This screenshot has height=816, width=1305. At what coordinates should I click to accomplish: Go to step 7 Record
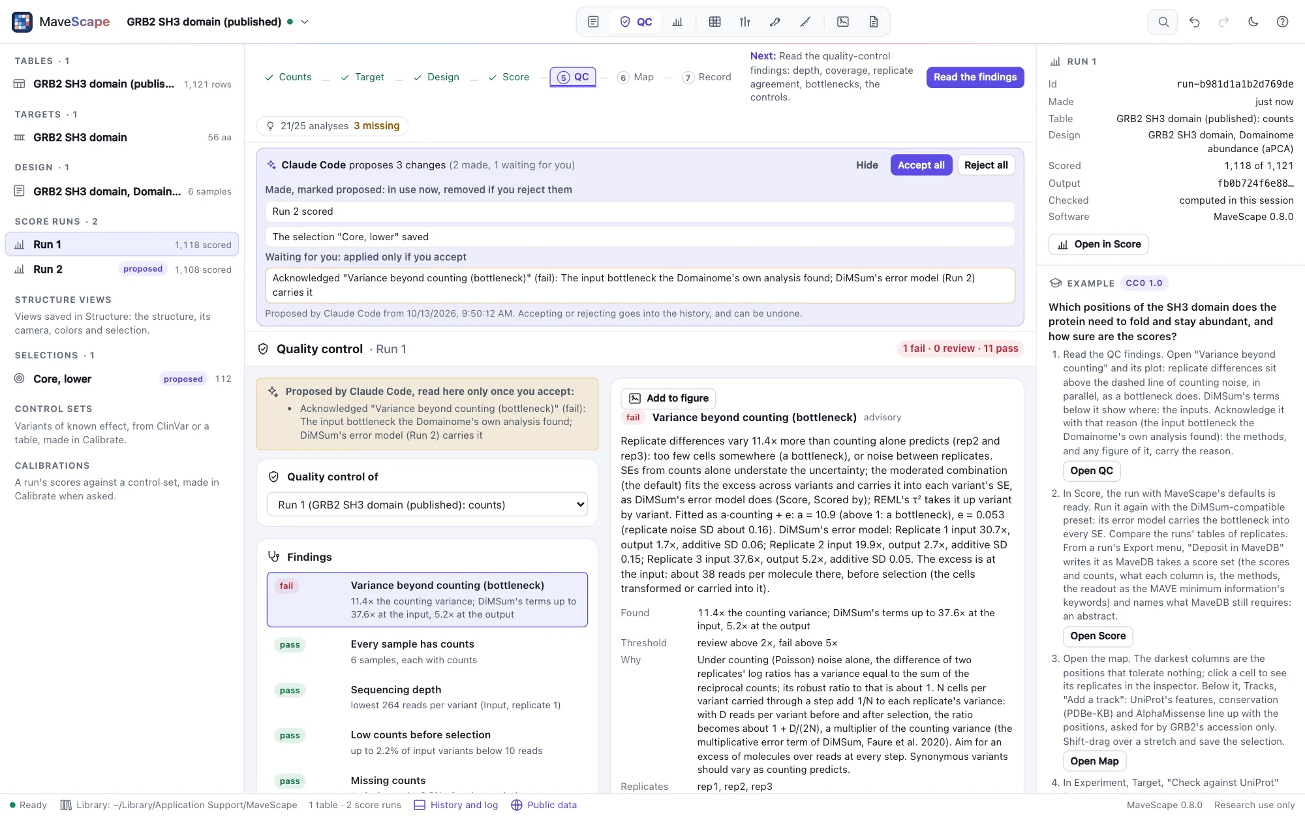[707, 77]
